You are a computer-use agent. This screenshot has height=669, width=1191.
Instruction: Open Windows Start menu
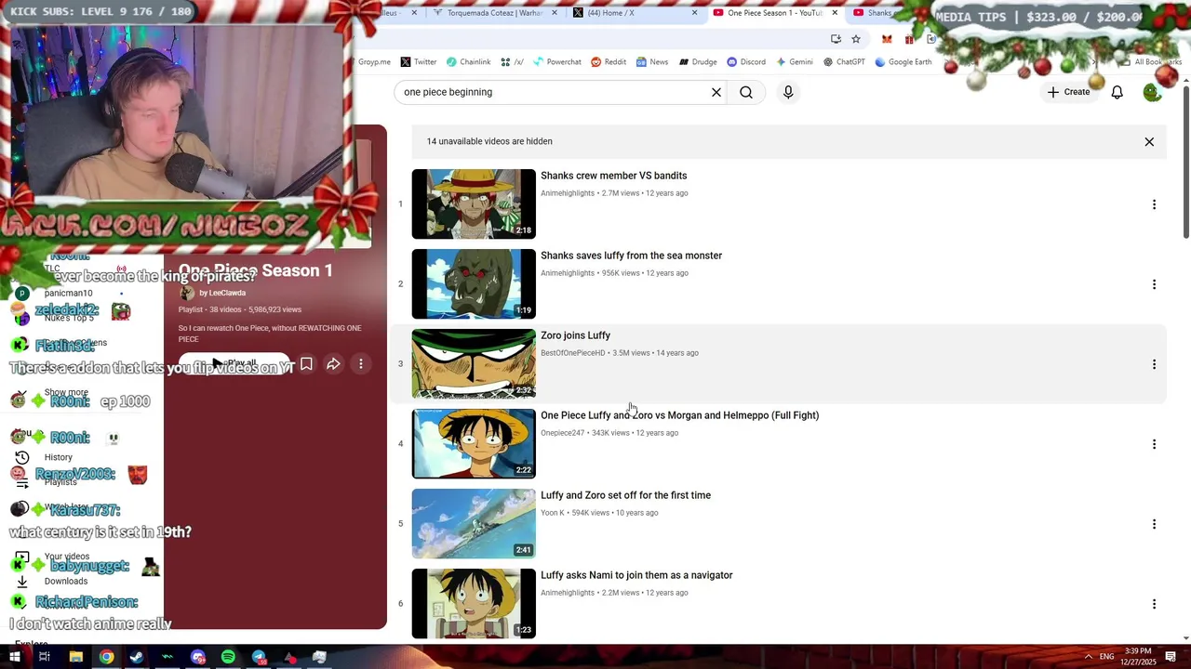tap(14, 657)
